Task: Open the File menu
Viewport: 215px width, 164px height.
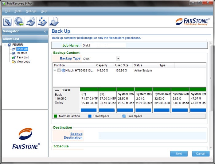Action: point(8,11)
